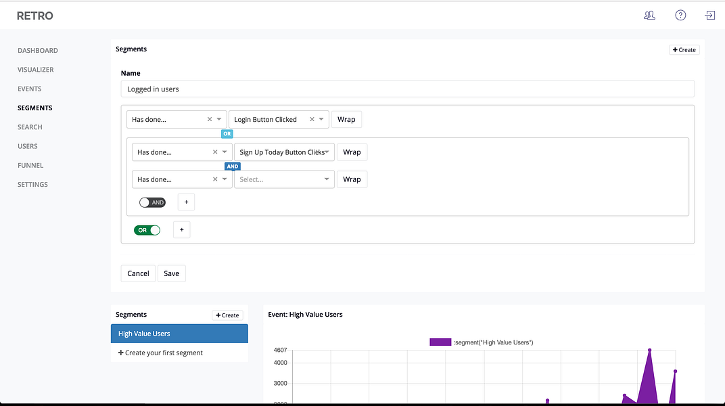The image size is (725, 406).
Task: Expand Sign Up Today Button Clicks dropdown
Action: click(327, 152)
